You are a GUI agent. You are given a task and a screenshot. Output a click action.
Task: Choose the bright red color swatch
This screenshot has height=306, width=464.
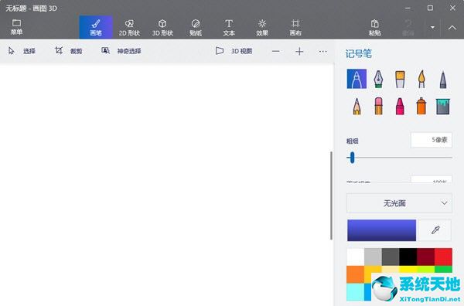click(443, 257)
